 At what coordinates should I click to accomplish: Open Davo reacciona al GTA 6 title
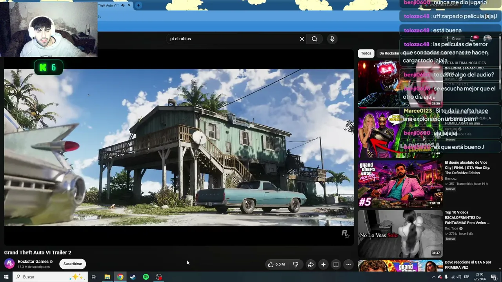(x=468, y=265)
